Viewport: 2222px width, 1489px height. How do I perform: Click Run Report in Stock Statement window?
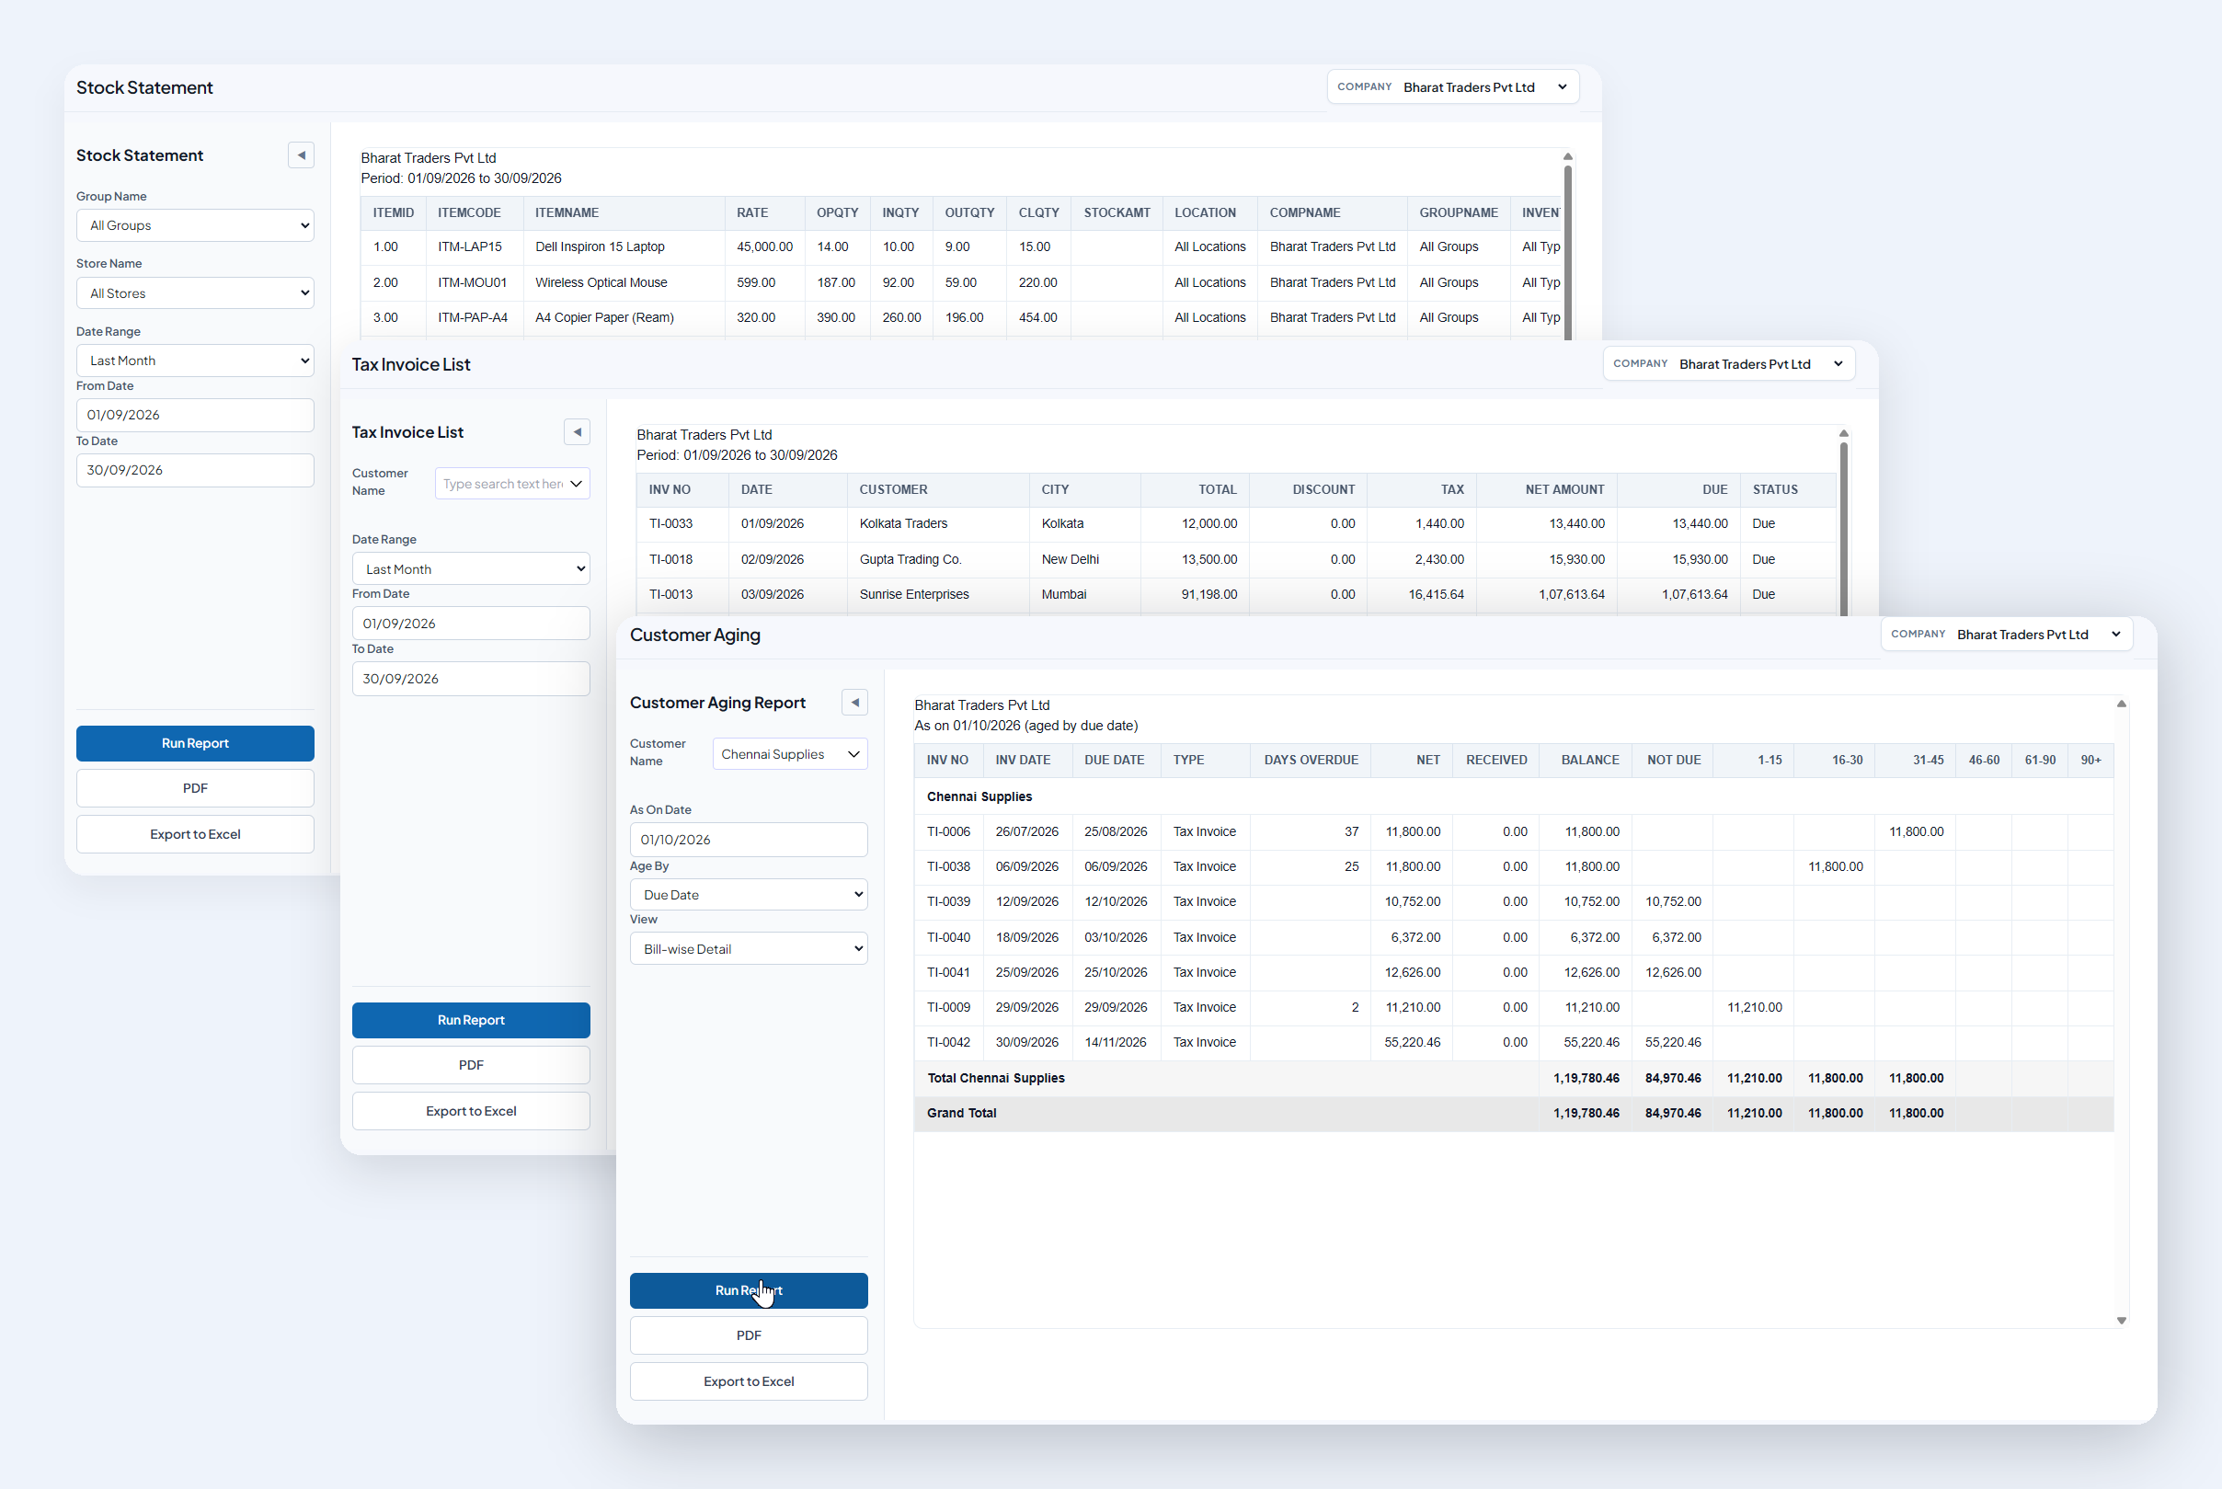[x=195, y=743]
